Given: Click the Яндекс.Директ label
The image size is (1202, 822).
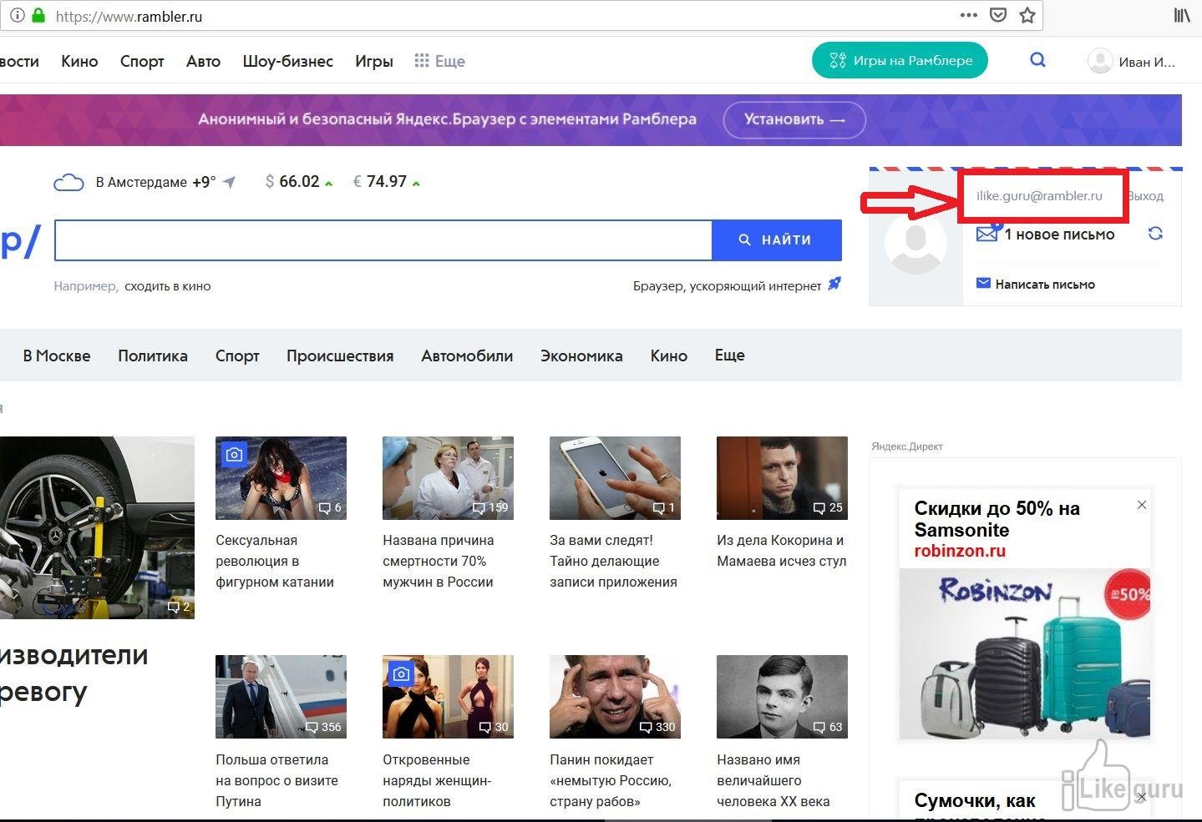Looking at the screenshot, I should click(x=907, y=446).
